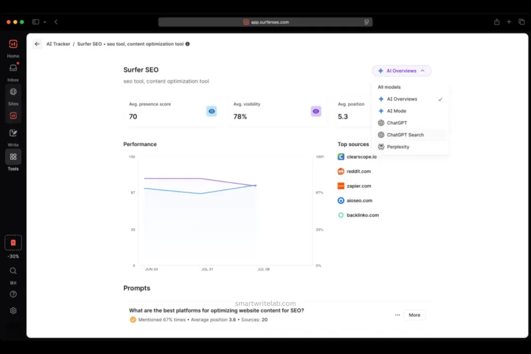
Task: Open the AI Tracker sidebar icon below Sites
Action: pyautogui.click(x=13, y=116)
